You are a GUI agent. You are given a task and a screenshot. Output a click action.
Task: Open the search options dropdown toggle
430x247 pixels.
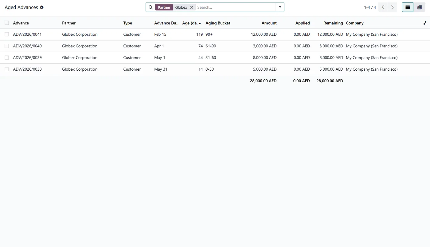pos(280,7)
